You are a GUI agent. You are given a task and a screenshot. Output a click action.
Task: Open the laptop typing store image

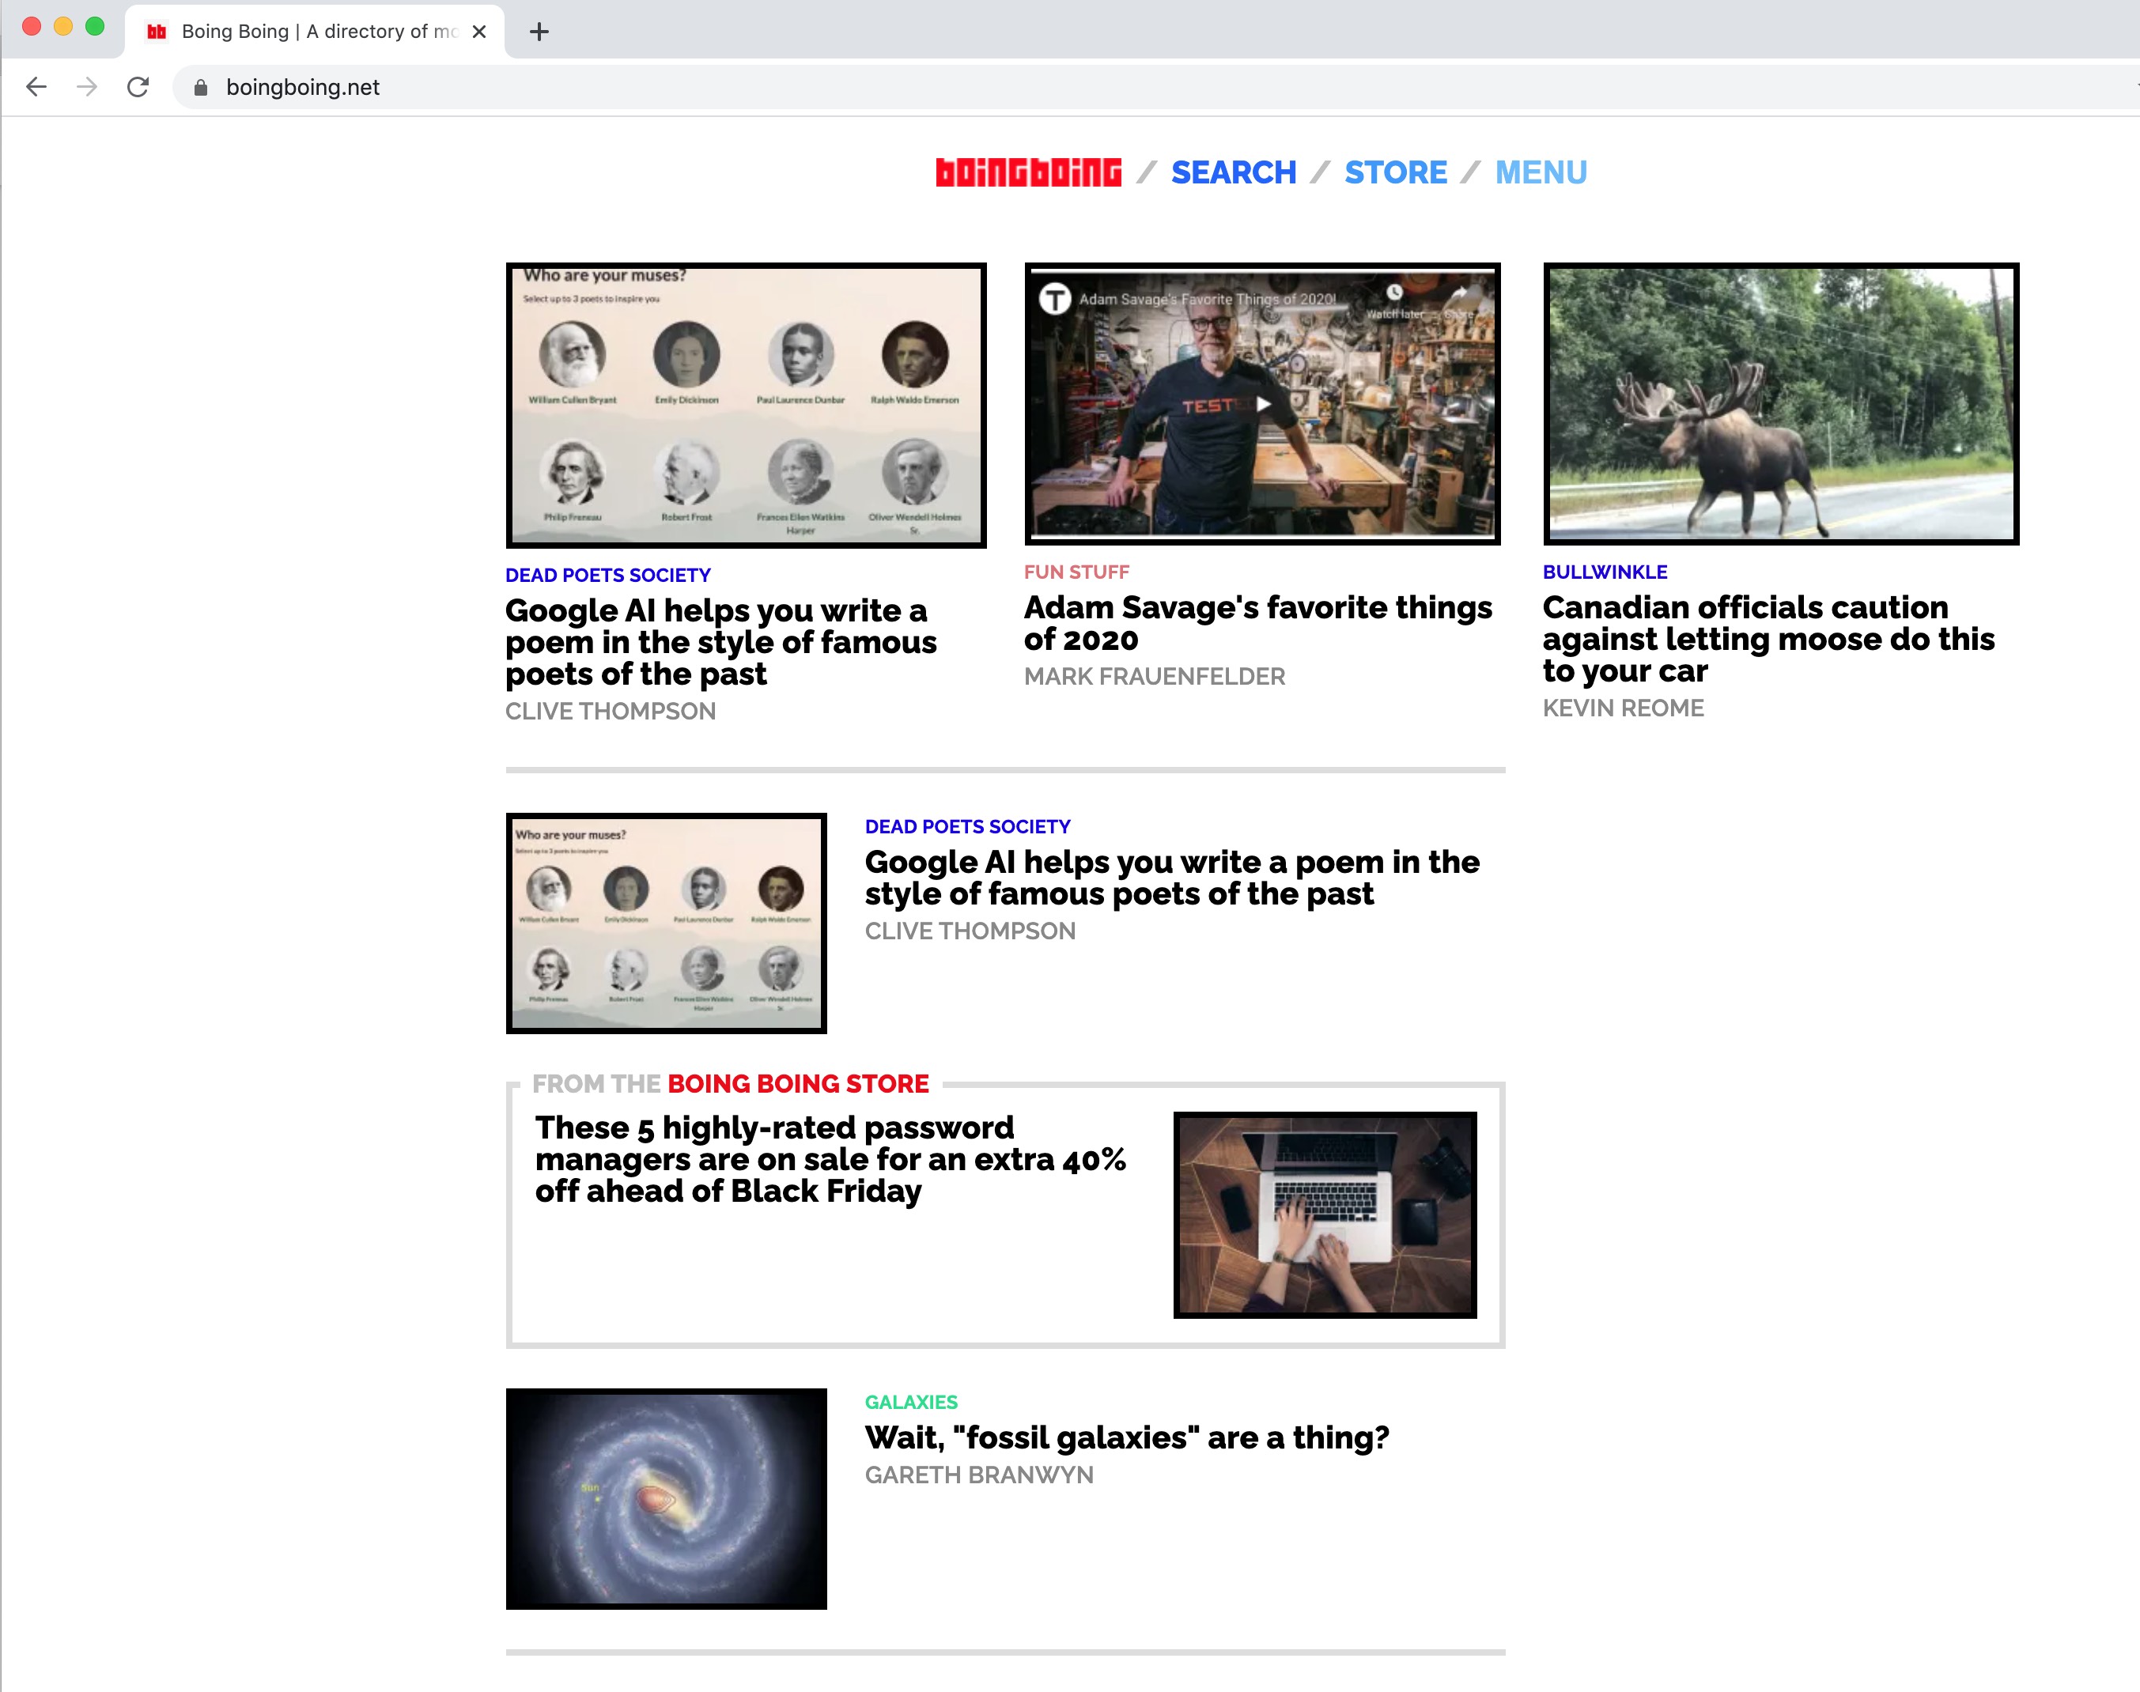coord(1325,1214)
